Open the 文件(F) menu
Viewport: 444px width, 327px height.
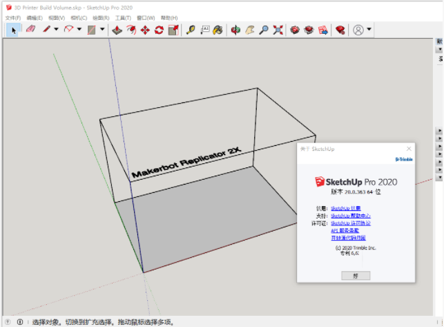tap(13, 17)
